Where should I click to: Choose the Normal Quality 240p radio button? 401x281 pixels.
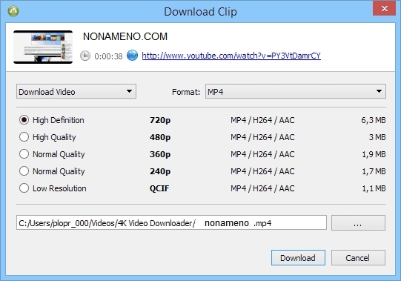(x=24, y=171)
